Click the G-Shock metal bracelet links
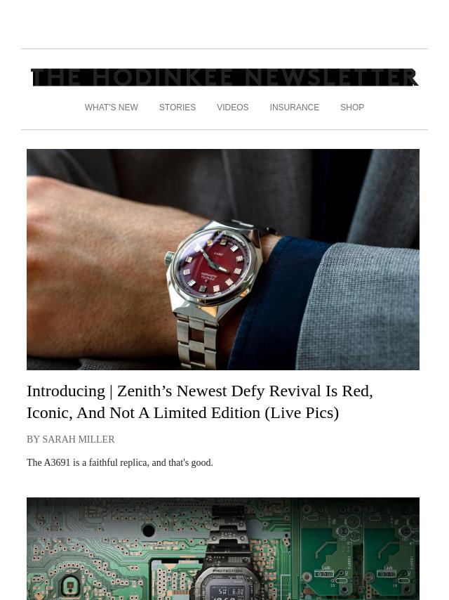 click(x=229, y=533)
